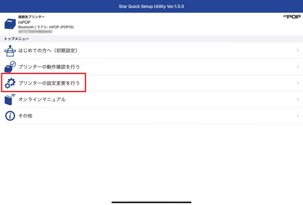Tap the connected printer icon at top
Image resolution: width=303 pixels, height=205 pixels.
click(10, 24)
